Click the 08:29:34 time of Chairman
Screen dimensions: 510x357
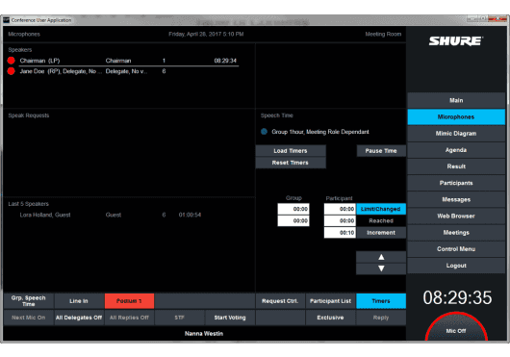225,61
